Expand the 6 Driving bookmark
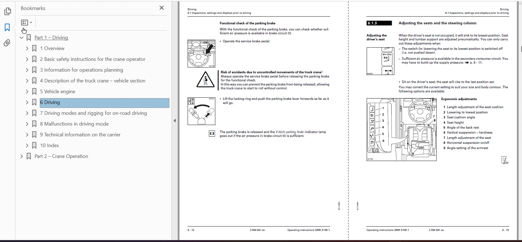This screenshot has height=242, width=522. point(27,102)
